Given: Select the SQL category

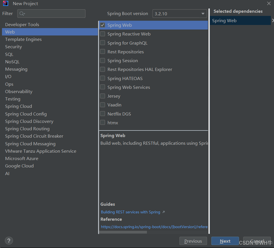Looking at the screenshot, I should coord(50,54).
